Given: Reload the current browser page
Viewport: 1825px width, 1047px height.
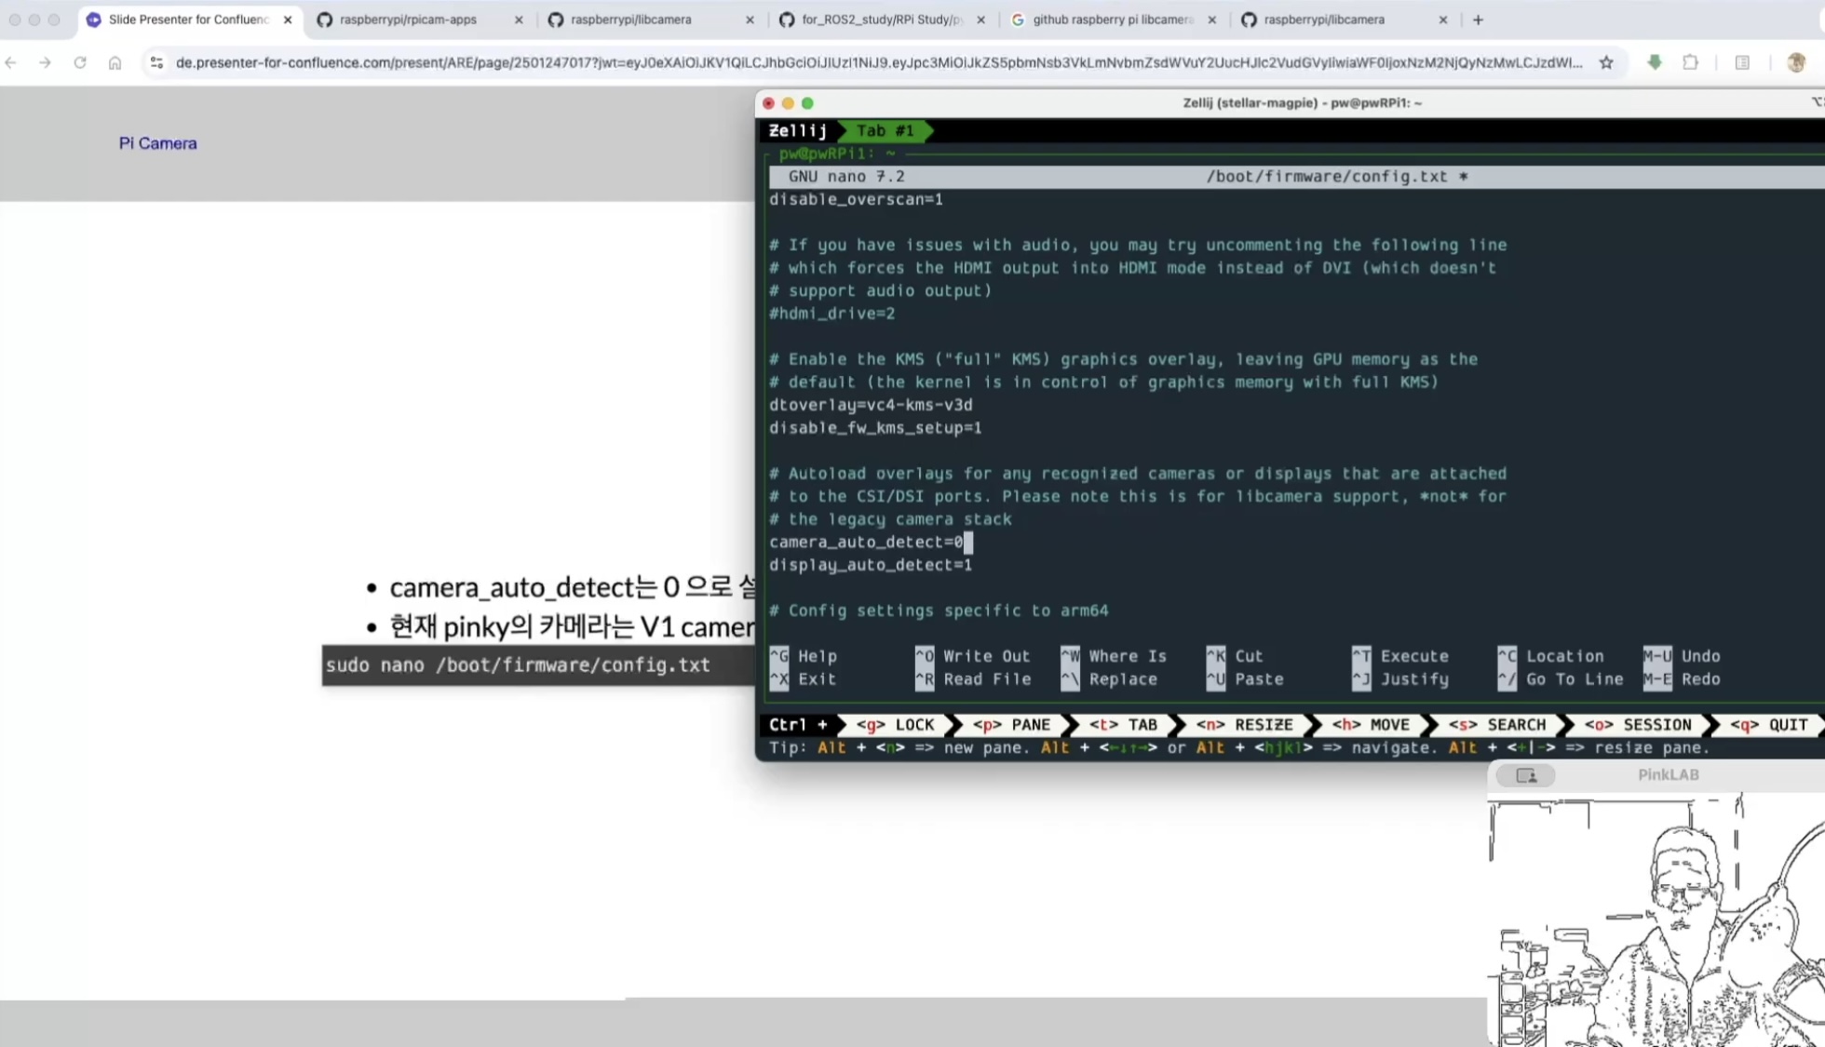Looking at the screenshot, I should point(80,62).
